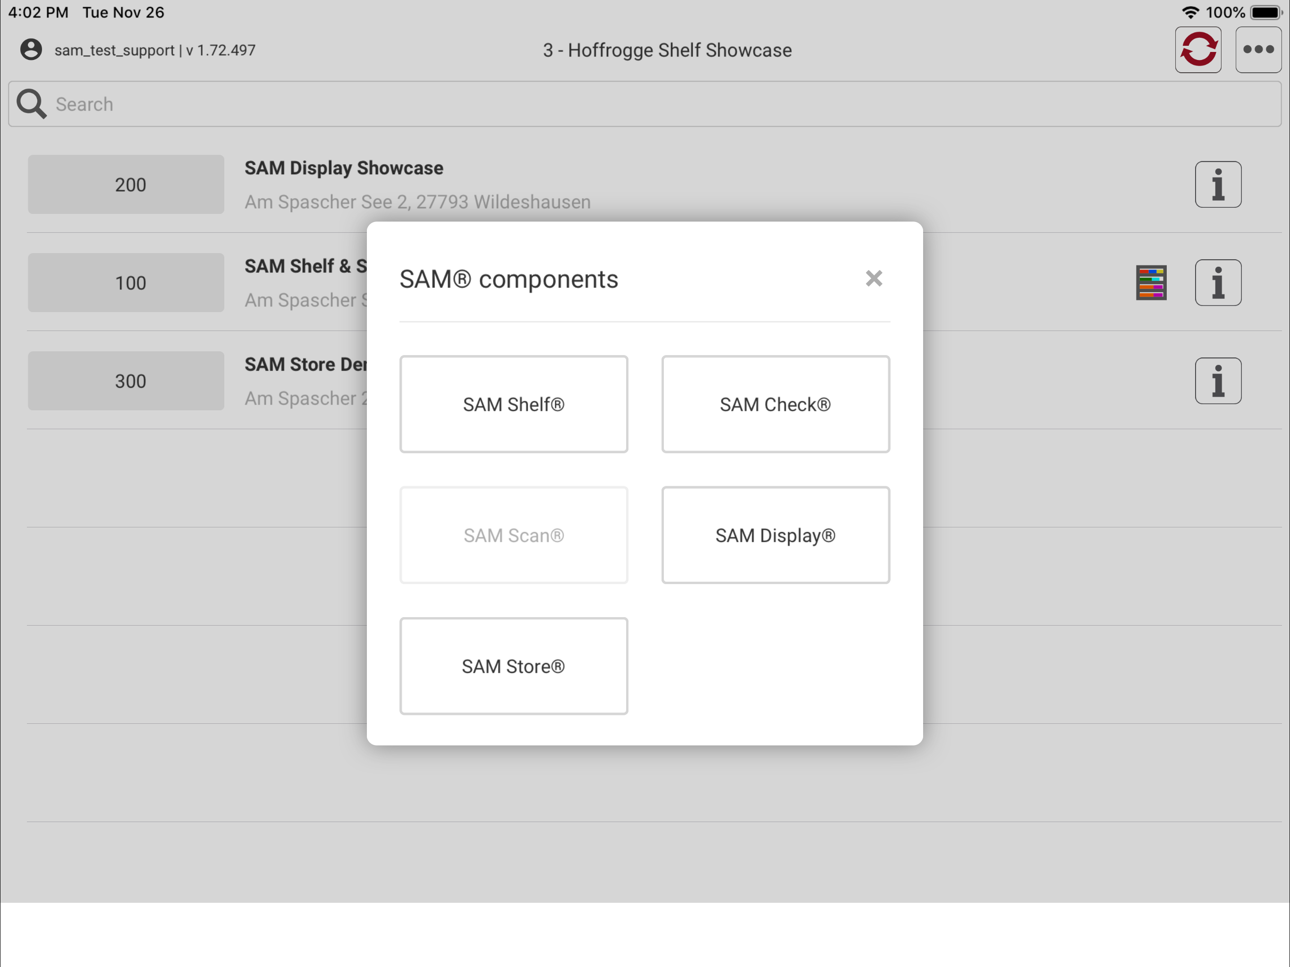Tap address Am Spascher See 2, 27793 Wildeshausen
This screenshot has width=1290, height=967.
[417, 202]
